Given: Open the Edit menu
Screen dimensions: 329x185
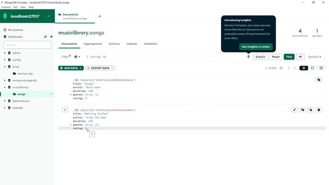Looking at the screenshot, I should (x=15, y=7).
